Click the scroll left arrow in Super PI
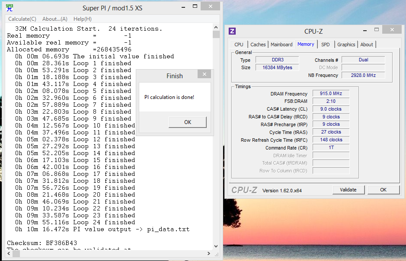This screenshot has width=406, height=261. coord(9,254)
